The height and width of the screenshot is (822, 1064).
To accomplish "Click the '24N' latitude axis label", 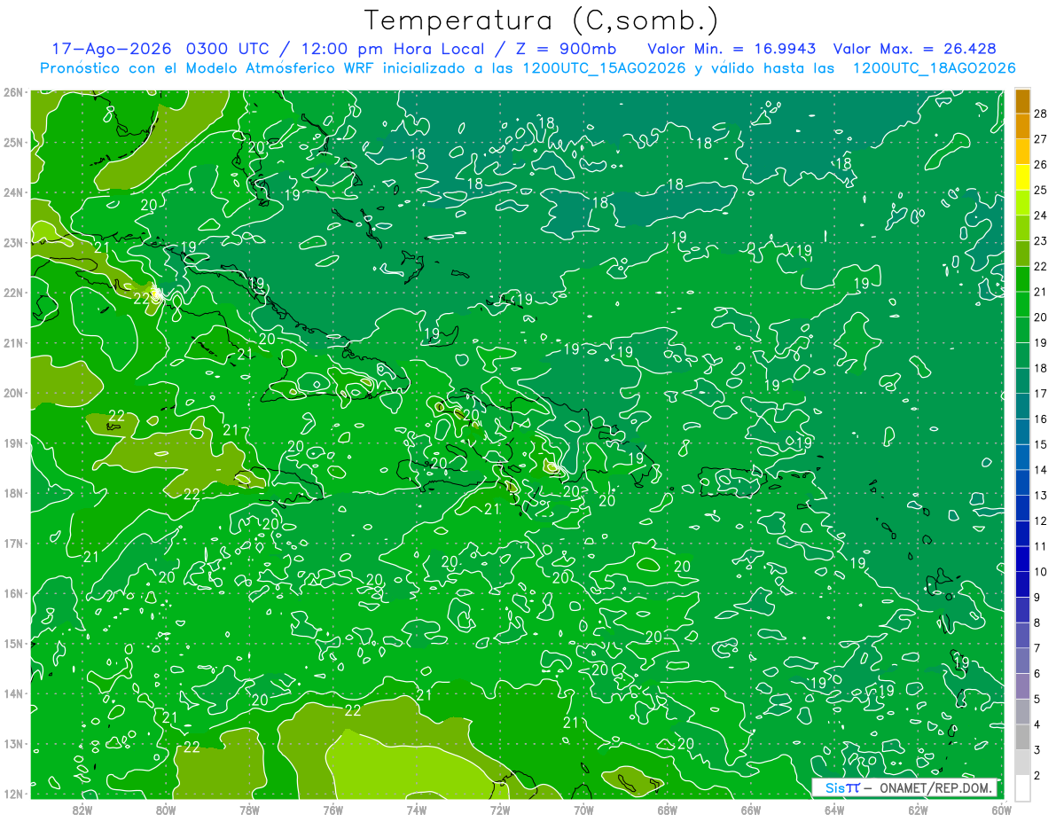I will 12,192.
